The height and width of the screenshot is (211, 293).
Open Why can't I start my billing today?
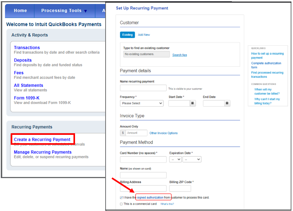267,101
